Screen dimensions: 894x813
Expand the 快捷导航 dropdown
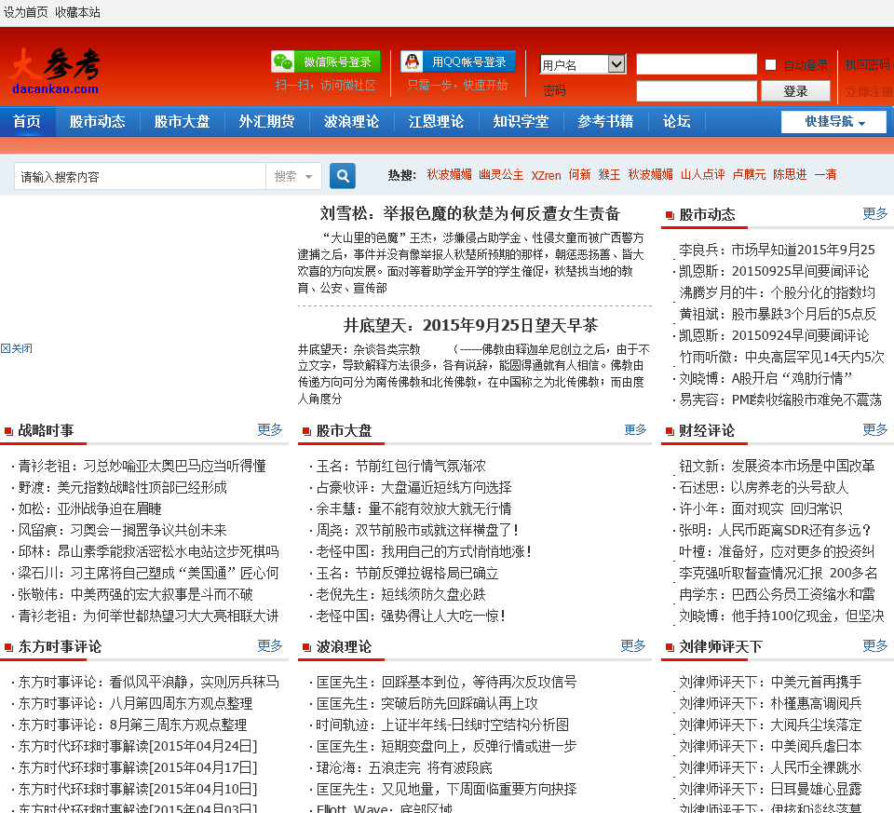[x=833, y=121]
